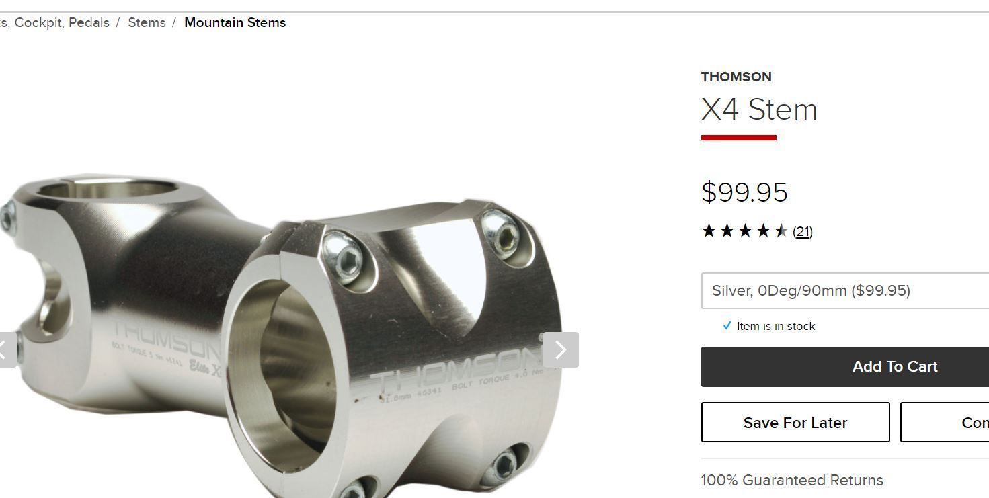Click the silver Thomson stem product photo
This screenshot has width=989, height=498.
tap(281, 336)
